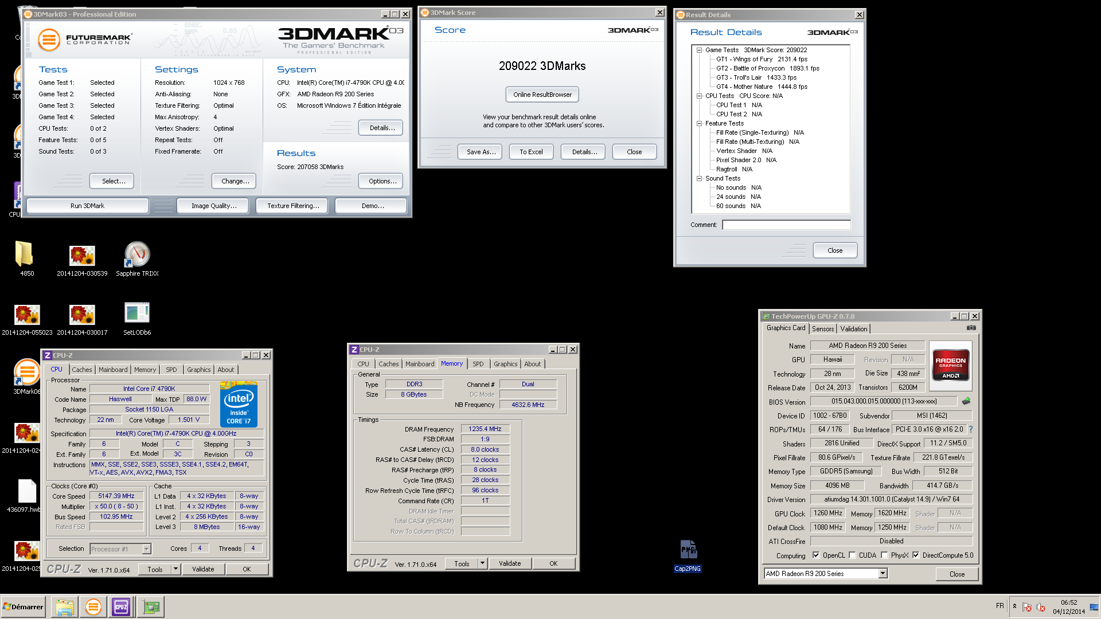Image resolution: width=1101 pixels, height=619 pixels.
Task: Click the Futuremark logo in 3DMark03
Action: [x=85, y=40]
